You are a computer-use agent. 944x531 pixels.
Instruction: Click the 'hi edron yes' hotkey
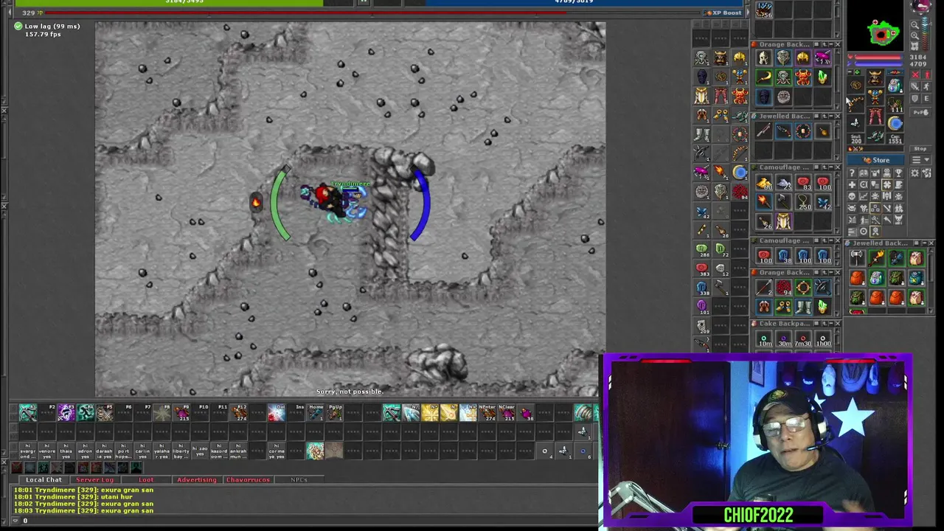point(85,450)
